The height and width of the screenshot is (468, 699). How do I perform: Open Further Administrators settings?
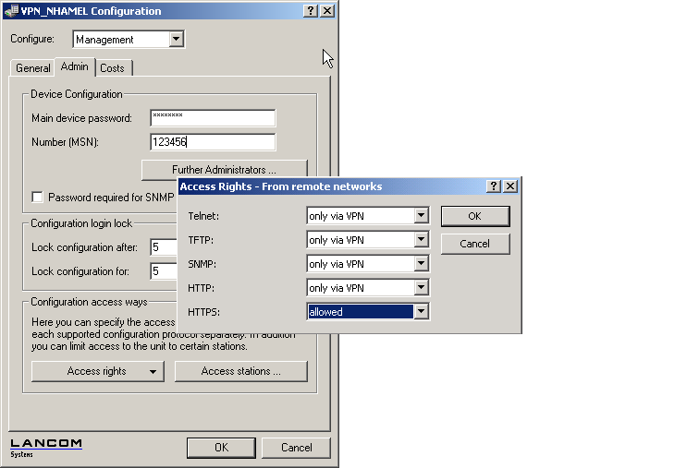(224, 170)
